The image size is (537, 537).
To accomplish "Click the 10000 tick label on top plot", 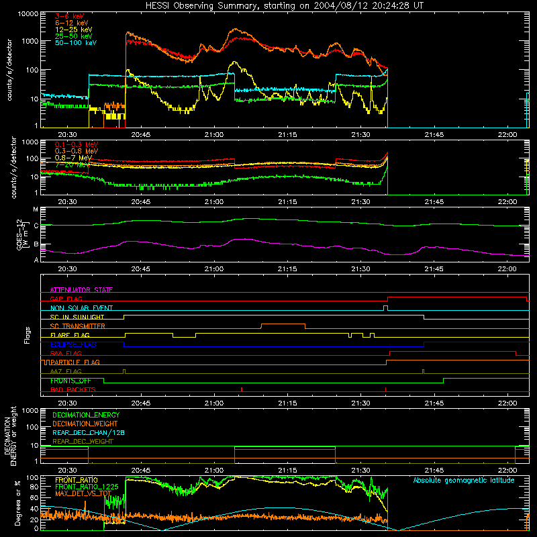I will [28, 13].
